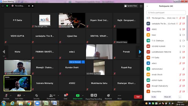The width and height of the screenshot is (188, 106).
Task: Go to previous gallery page arrow
Action: click(4, 52)
